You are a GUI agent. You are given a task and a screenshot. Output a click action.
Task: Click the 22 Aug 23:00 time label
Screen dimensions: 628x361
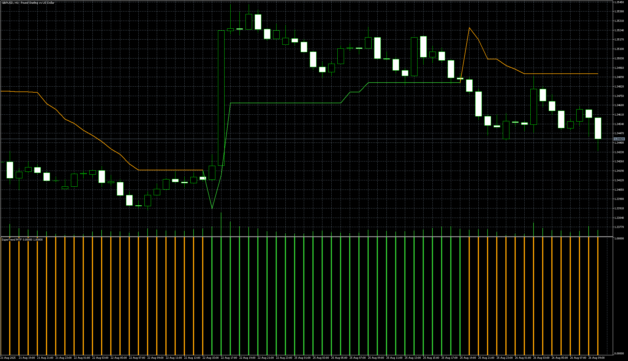tap(284, 358)
